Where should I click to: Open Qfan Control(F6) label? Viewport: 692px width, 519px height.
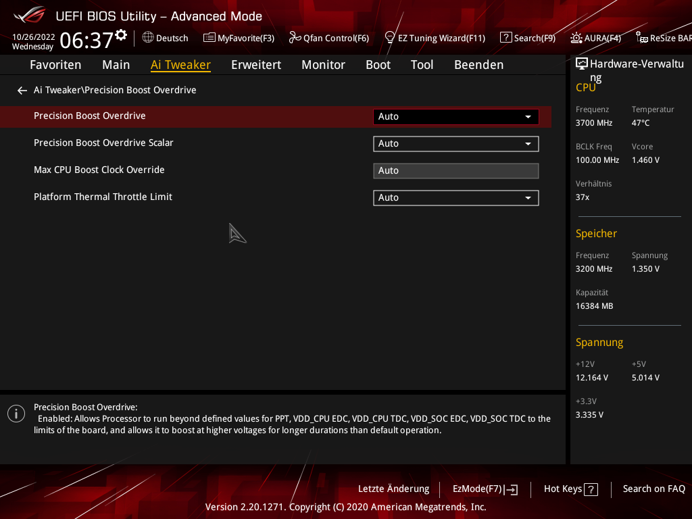click(x=336, y=39)
